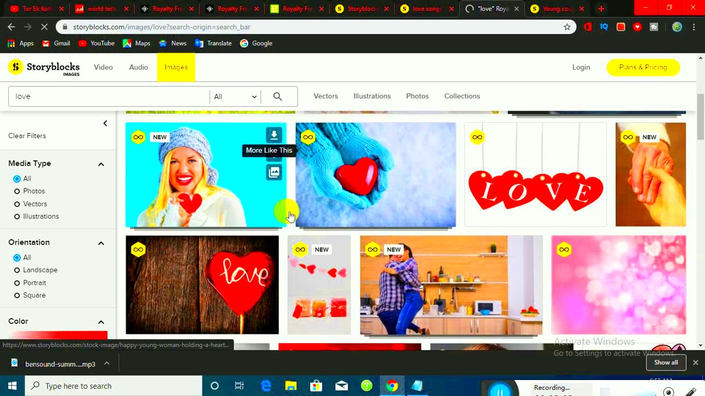
Task: Open bensound mp3 download options arrow
Action: pyautogui.click(x=107, y=364)
